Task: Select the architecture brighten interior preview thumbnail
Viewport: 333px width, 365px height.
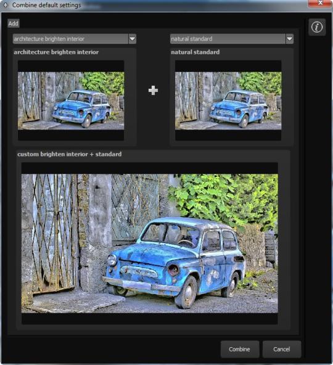Action: (71, 100)
